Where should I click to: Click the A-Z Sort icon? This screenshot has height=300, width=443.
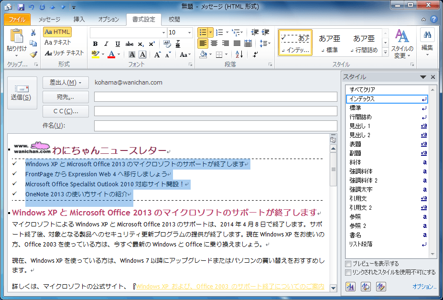pyautogui.click(x=239, y=54)
